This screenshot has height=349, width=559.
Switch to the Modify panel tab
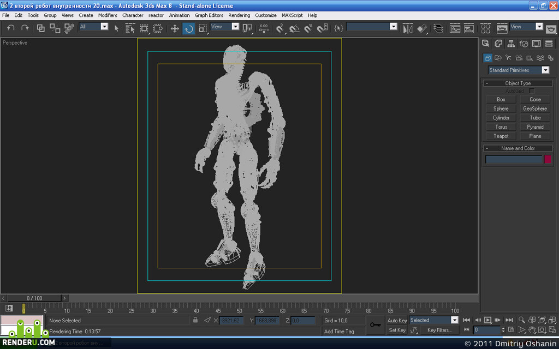point(498,44)
